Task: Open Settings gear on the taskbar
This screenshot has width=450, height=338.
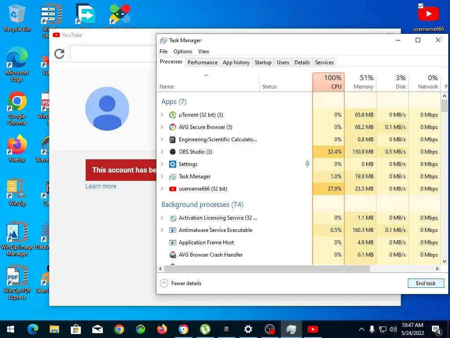Action: pyautogui.click(x=248, y=329)
